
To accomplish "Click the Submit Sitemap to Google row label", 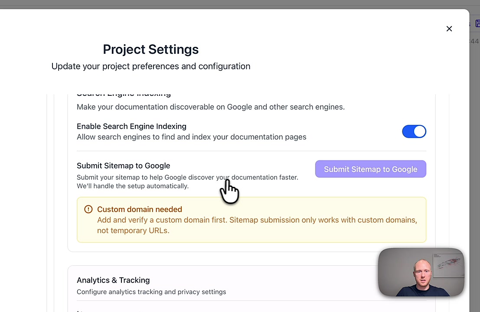I will (123, 166).
